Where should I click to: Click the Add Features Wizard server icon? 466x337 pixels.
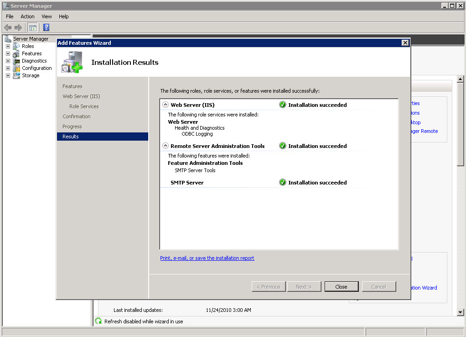click(72, 62)
